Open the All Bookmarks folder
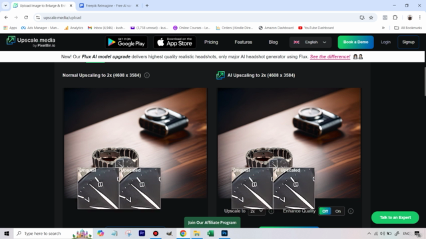Screen dimensions: 426x239 (x=408, y=28)
